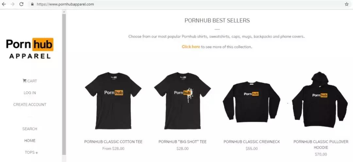Click the browser back arrow
Viewport: 353px width, 162px height.
(4, 4)
